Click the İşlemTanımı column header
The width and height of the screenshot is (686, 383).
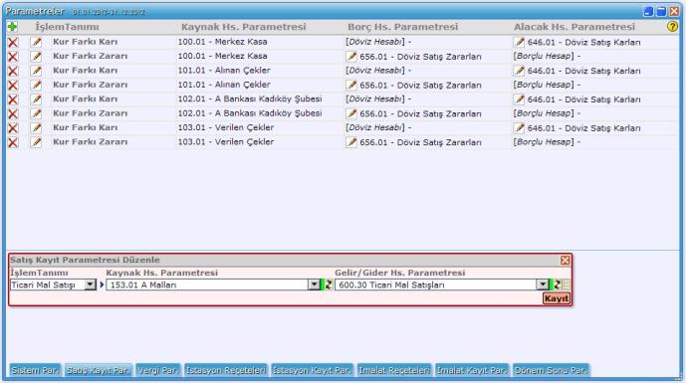67,27
